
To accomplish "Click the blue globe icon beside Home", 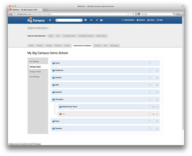I will (53, 63).
